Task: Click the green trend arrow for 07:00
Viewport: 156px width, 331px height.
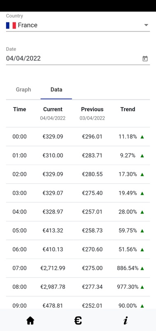Action: pyautogui.click(x=142, y=268)
